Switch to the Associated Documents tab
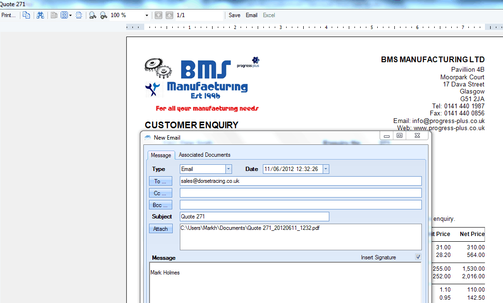Image resolution: width=503 pixels, height=303 pixels. coord(205,155)
